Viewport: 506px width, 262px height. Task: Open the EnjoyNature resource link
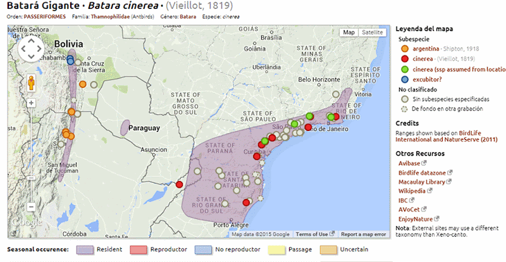coord(417,219)
